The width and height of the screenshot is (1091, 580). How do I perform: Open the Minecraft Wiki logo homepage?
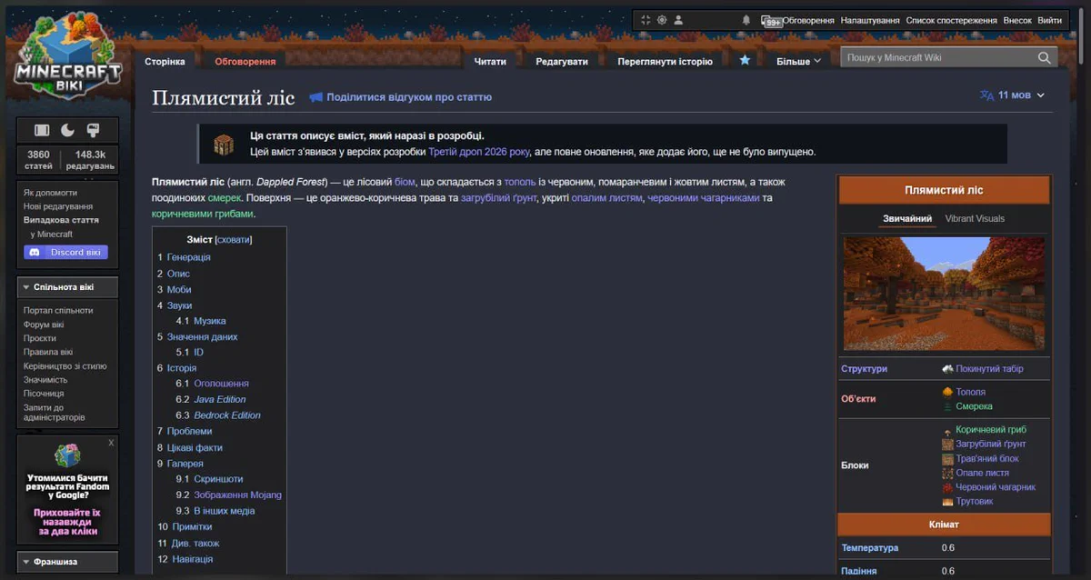[68, 55]
